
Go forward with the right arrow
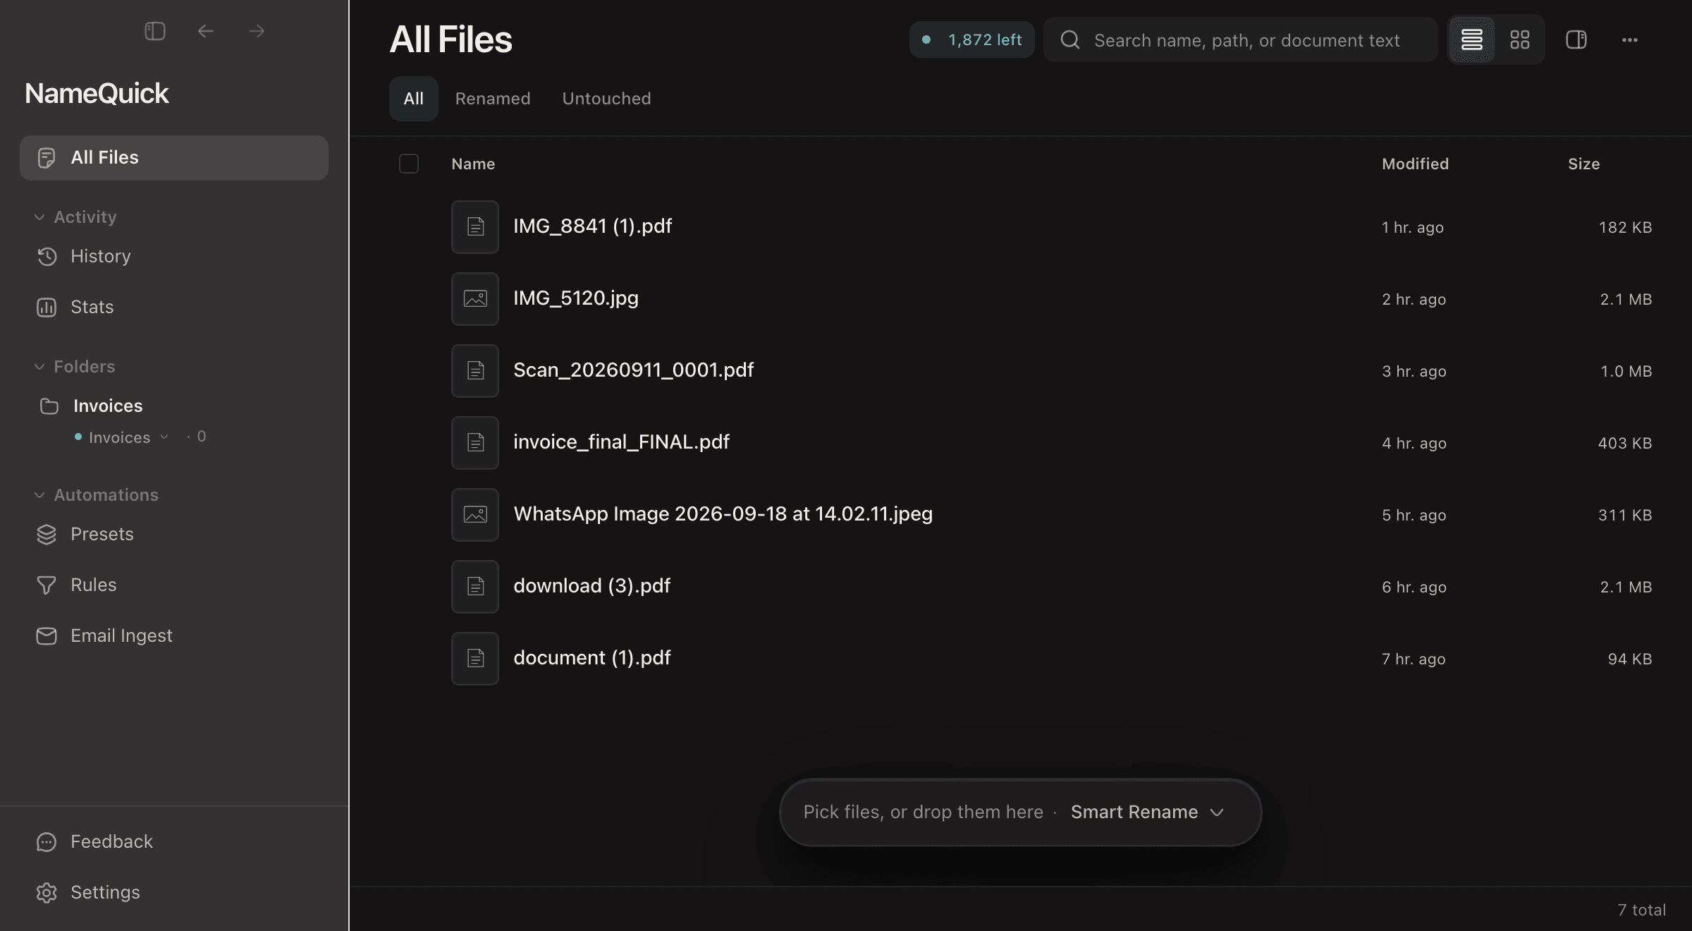tap(257, 31)
